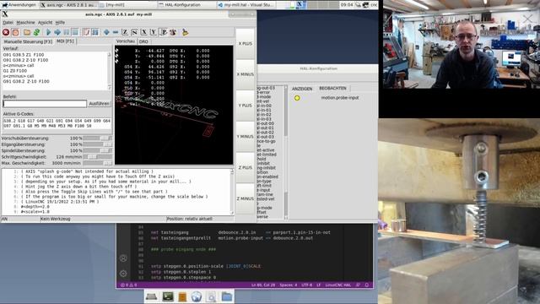Click the G-code listing scrollbar

point(232,192)
